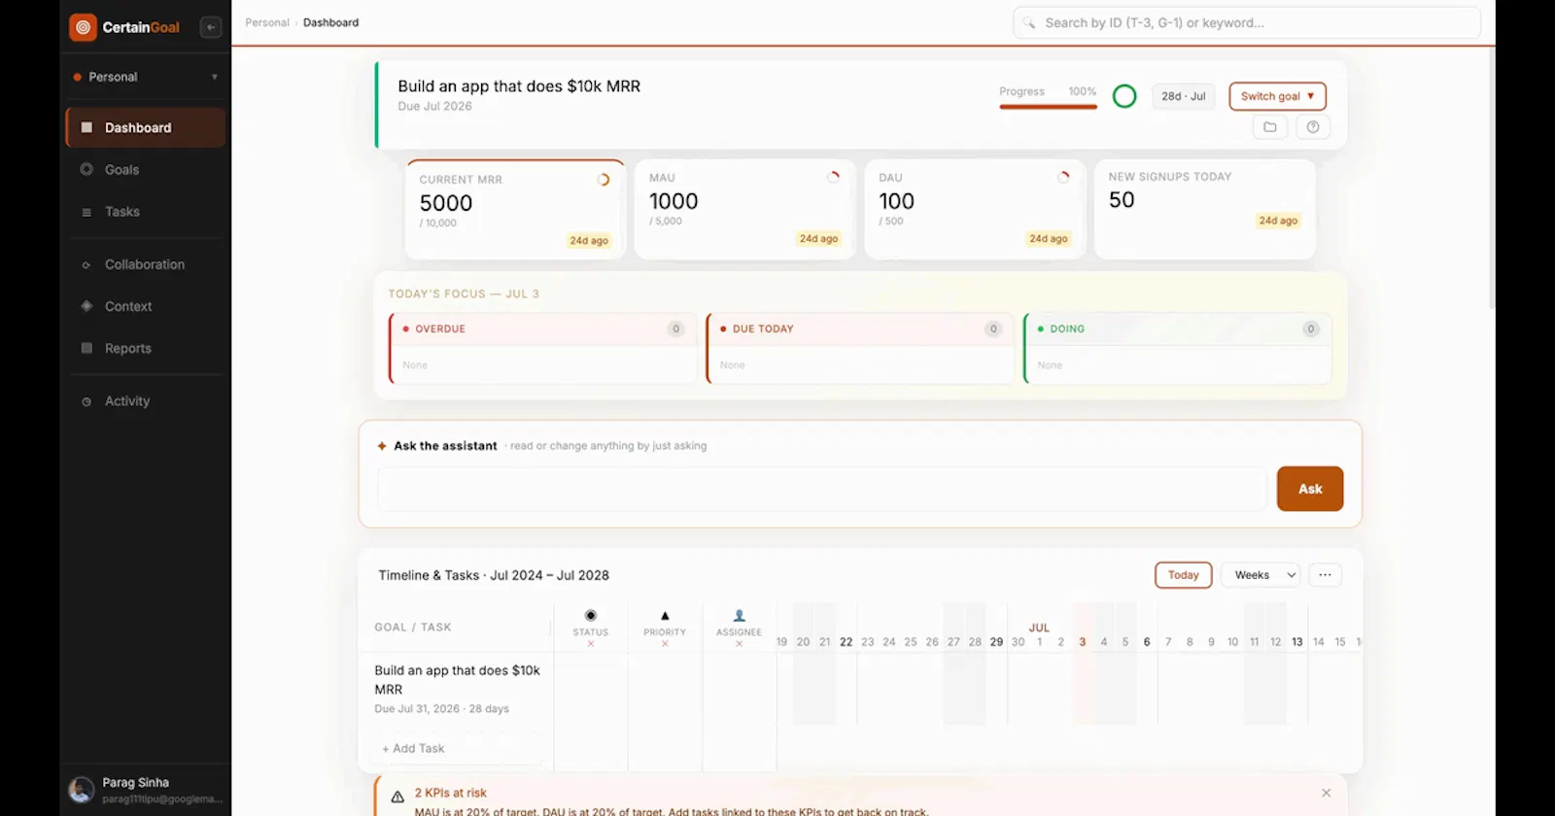Click the DAU value 100
Viewport: 1555px width, 816px height.
point(896,201)
